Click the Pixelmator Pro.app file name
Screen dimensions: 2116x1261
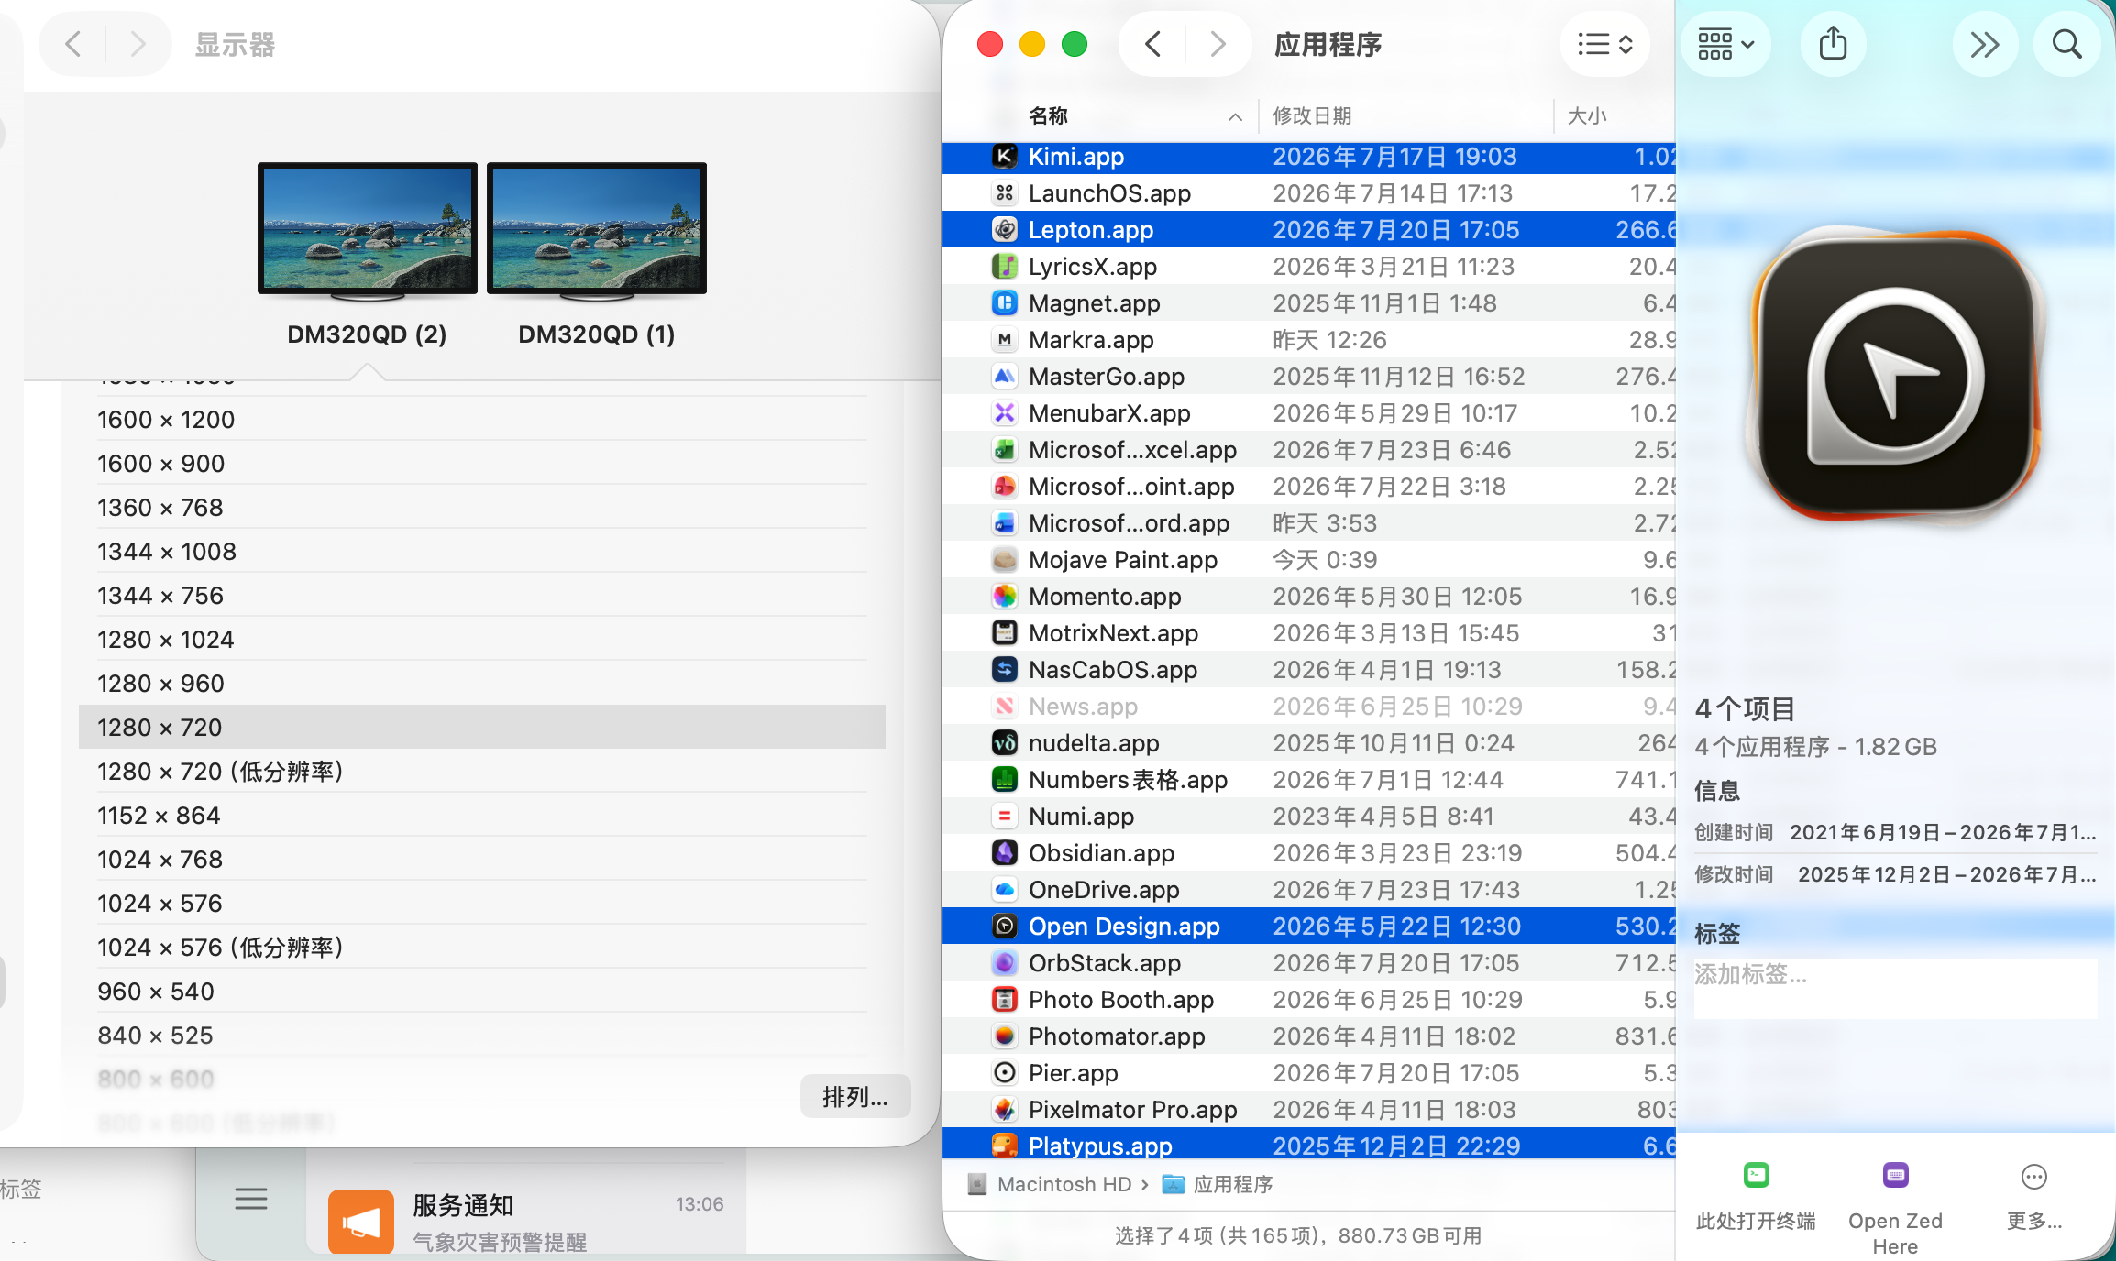coord(1133,1110)
